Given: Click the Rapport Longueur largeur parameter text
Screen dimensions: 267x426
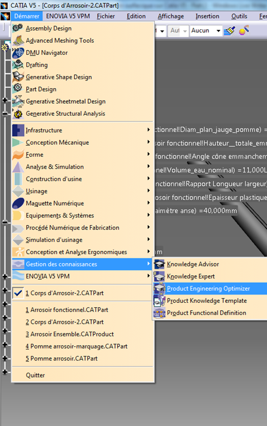Looking at the screenshot, I should (x=211, y=184).
